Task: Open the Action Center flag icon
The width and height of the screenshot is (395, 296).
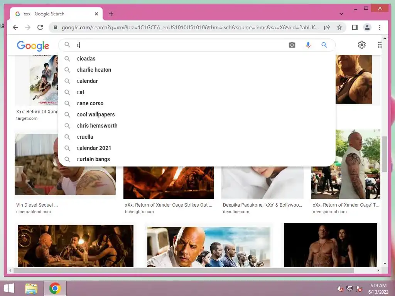Action: pos(359,288)
